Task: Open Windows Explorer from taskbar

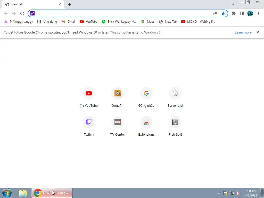Action: click(23, 193)
